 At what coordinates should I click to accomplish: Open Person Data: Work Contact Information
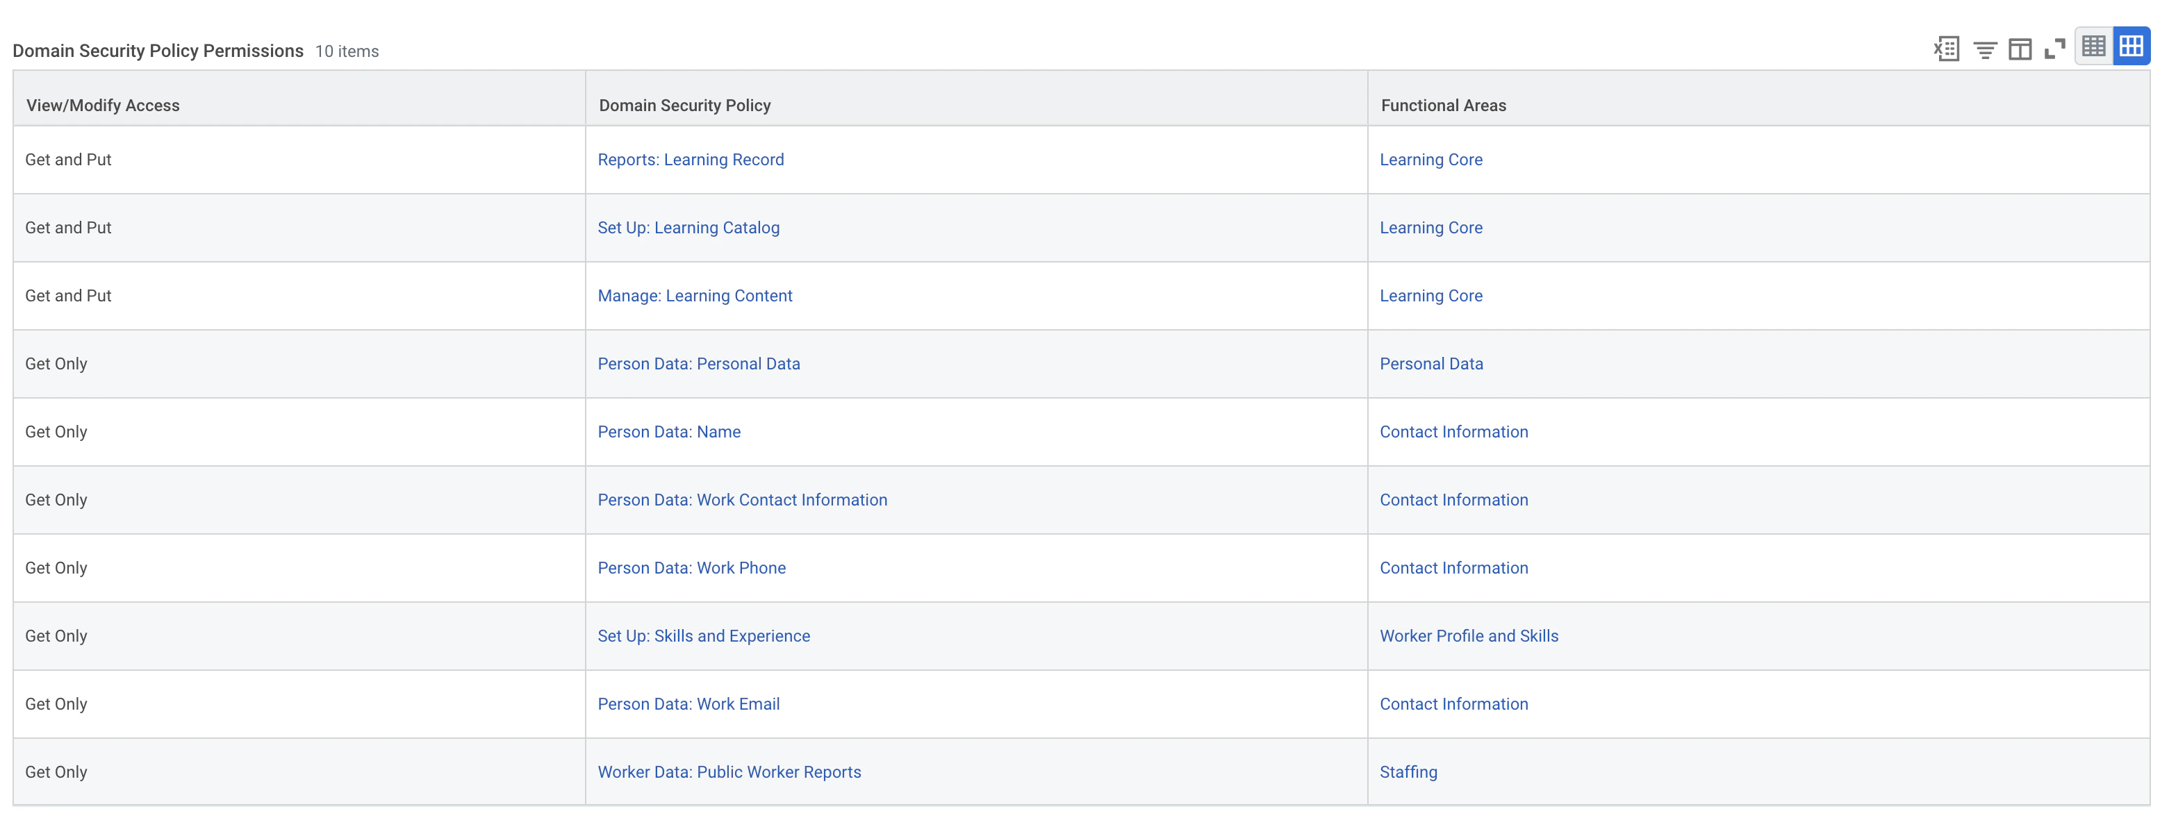click(742, 501)
